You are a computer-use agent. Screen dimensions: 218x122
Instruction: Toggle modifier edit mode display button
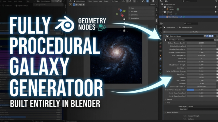(207, 36)
